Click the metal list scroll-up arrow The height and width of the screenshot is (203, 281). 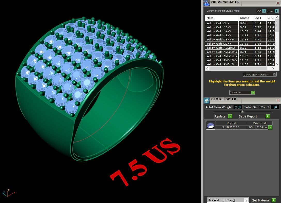click(277, 17)
